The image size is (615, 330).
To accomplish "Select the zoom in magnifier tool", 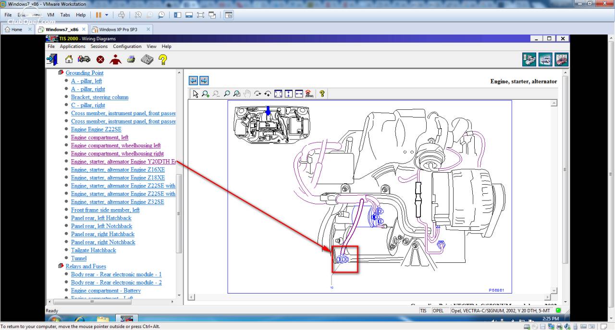I will (206, 94).
